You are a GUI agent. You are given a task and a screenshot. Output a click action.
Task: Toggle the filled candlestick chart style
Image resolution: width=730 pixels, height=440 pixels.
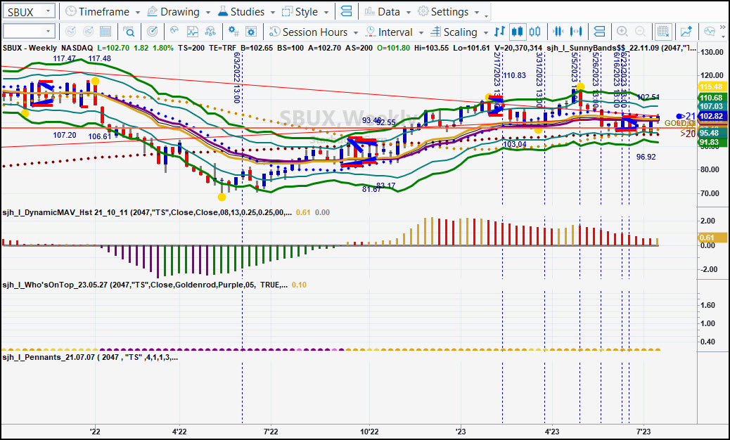(x=517, y=32)
